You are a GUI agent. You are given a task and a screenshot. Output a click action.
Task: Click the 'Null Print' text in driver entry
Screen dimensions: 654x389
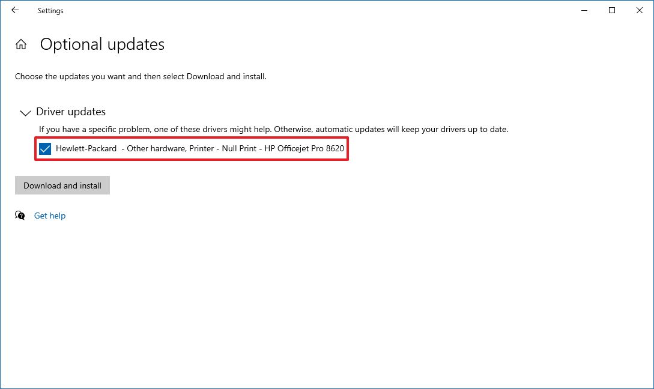[x=238, y=148]
